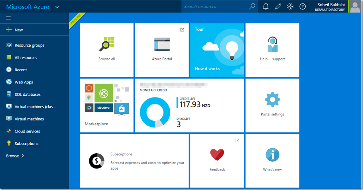363x190 pixels.
Task: Click the Virtual machines (classic) monitor icon
Action: click(x=9, y=106)
